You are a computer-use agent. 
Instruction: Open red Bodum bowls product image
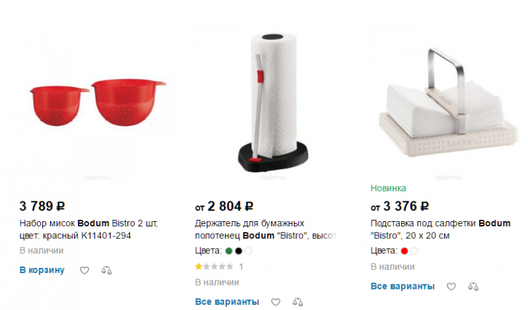point(98,103)
